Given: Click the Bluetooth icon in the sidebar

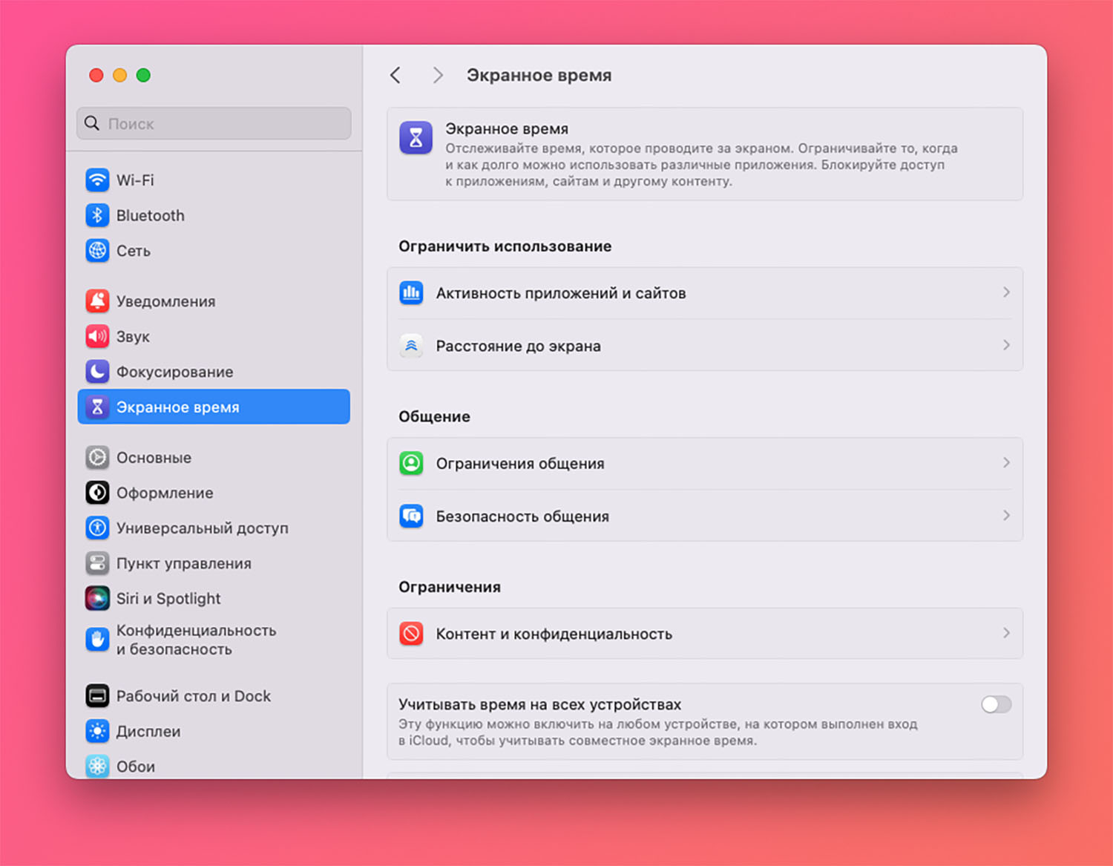Looking at the screenshot, I should tap(97, 215).
